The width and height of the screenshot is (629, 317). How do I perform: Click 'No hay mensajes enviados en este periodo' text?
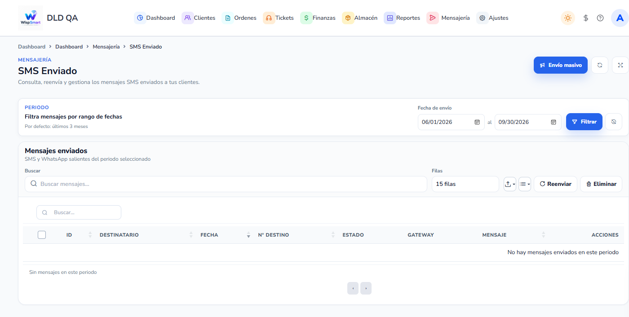coord(563,252)
